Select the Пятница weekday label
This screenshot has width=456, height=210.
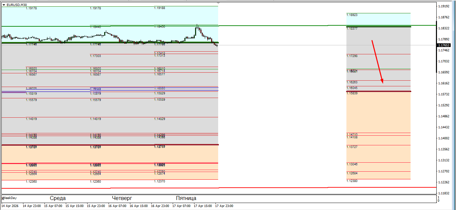tap(186, 198)
